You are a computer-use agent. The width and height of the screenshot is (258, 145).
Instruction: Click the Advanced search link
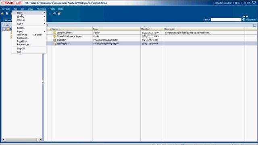(251, 20)
